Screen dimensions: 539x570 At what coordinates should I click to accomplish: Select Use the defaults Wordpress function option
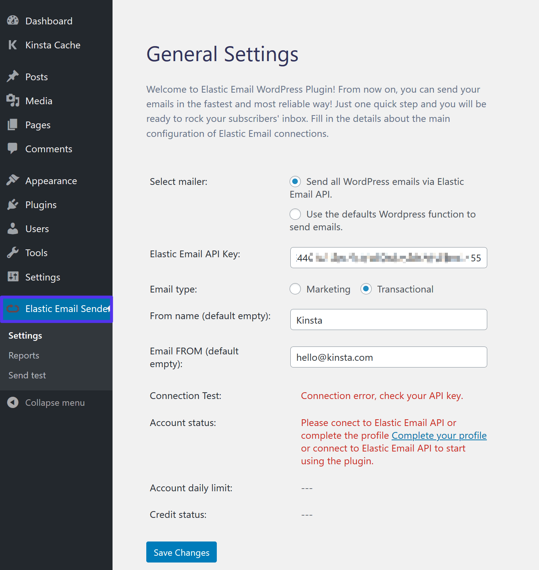(x=295, y=214)
